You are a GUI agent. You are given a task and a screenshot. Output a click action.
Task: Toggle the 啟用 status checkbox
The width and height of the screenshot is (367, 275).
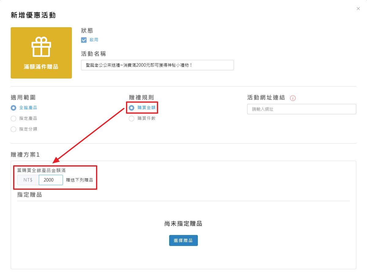(84, 40)
